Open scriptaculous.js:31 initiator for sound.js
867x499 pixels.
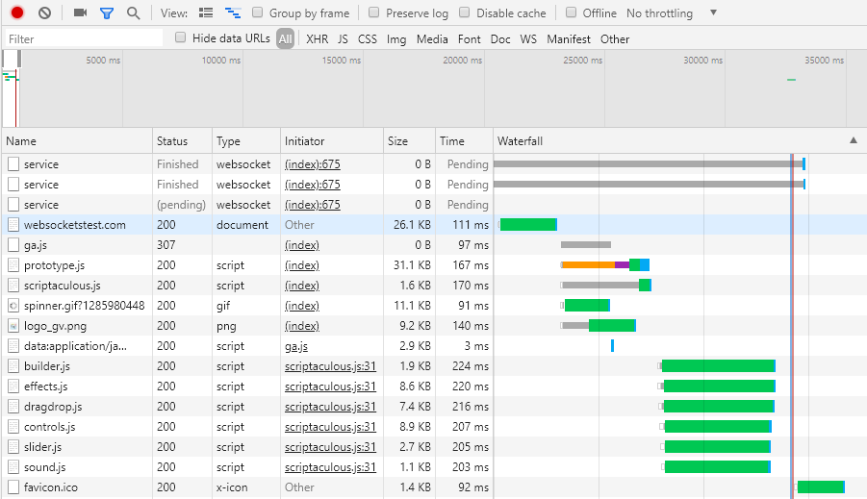330,467
